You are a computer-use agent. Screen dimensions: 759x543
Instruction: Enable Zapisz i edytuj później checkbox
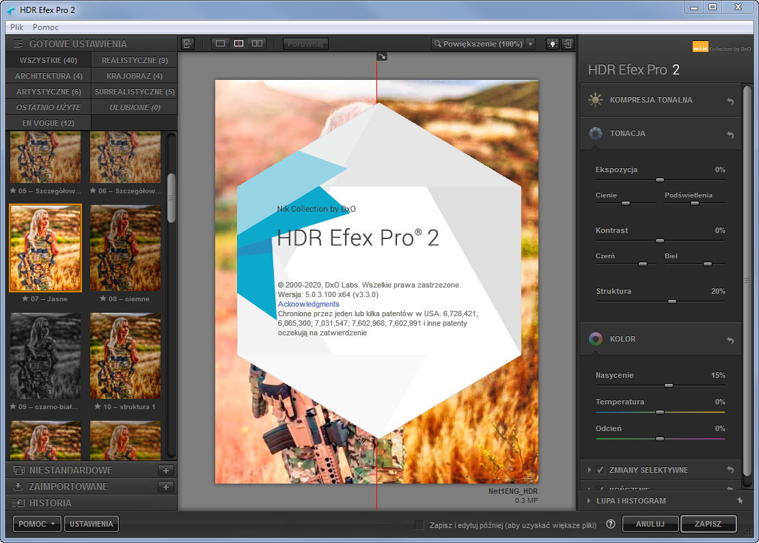[419, 525]
